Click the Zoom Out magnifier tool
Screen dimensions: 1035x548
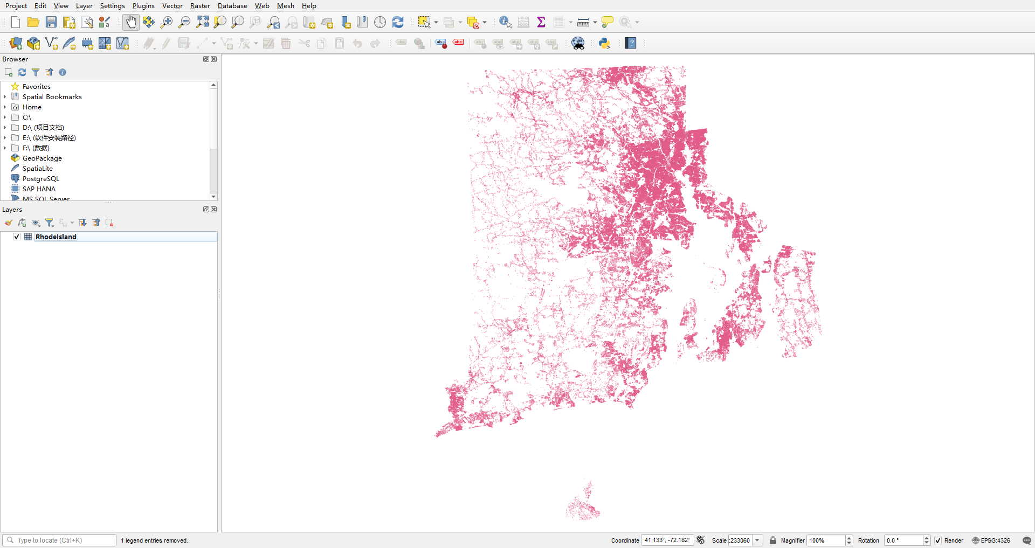pyautogui.click(x=184, y=22)
